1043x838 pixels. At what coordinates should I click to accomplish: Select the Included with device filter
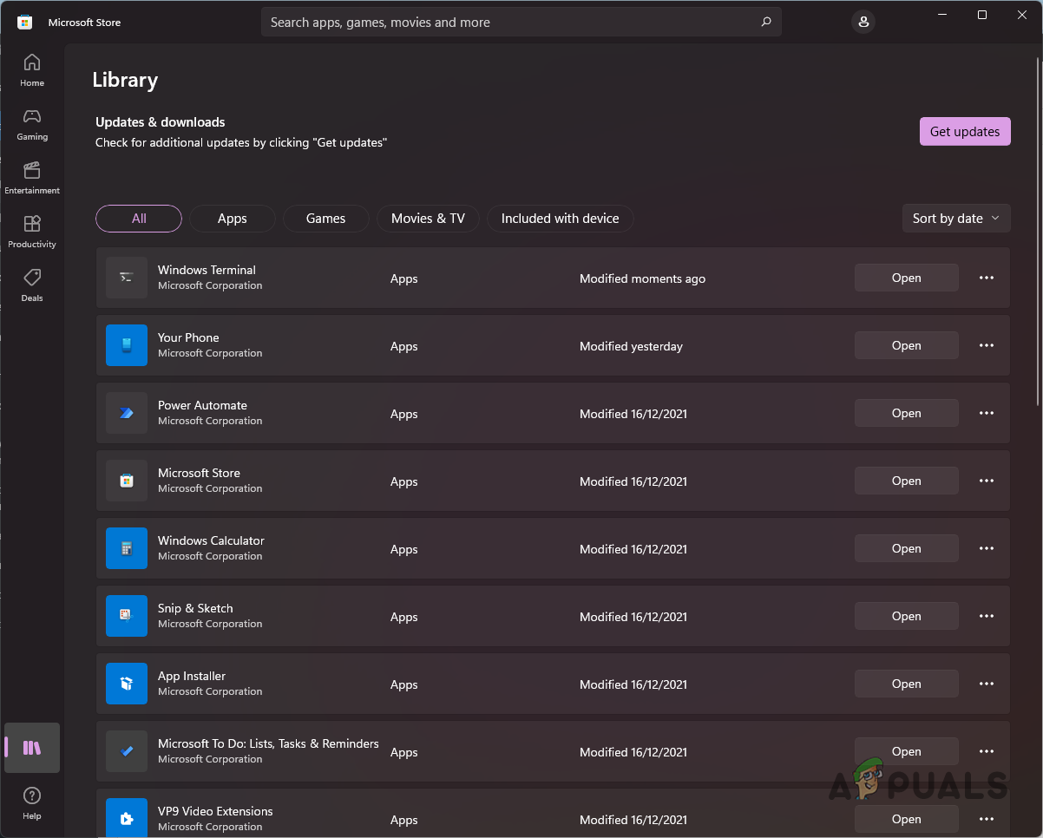point(560,219)
